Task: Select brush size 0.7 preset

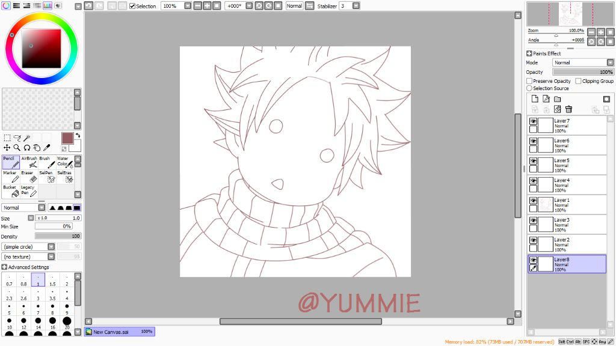Action: pyautogui.click(x=9, y=280)
